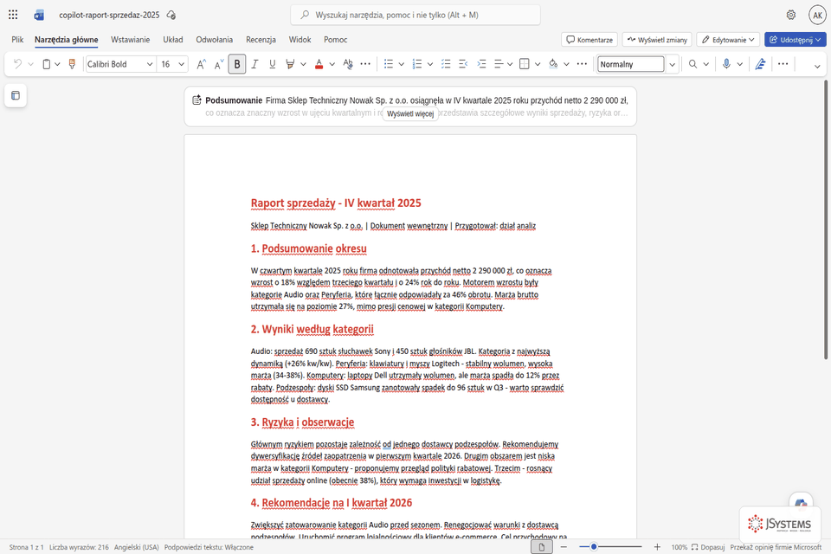Click the Find magnifier icon in ribbon
831x554 pixels.
point(692,64)
